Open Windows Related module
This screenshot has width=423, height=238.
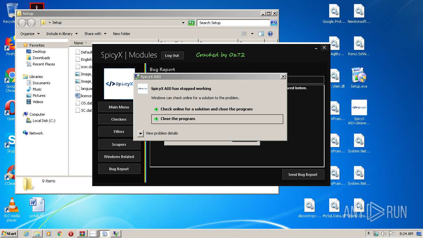(119, 157)
